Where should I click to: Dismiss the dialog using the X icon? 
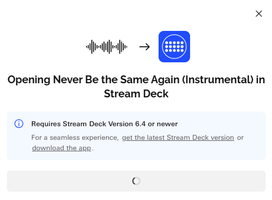[259, 14]
